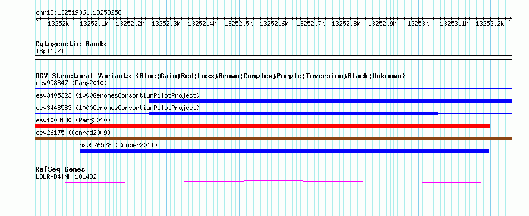Click the 13252.5k ruler tick label

click(x=238, y=24)
